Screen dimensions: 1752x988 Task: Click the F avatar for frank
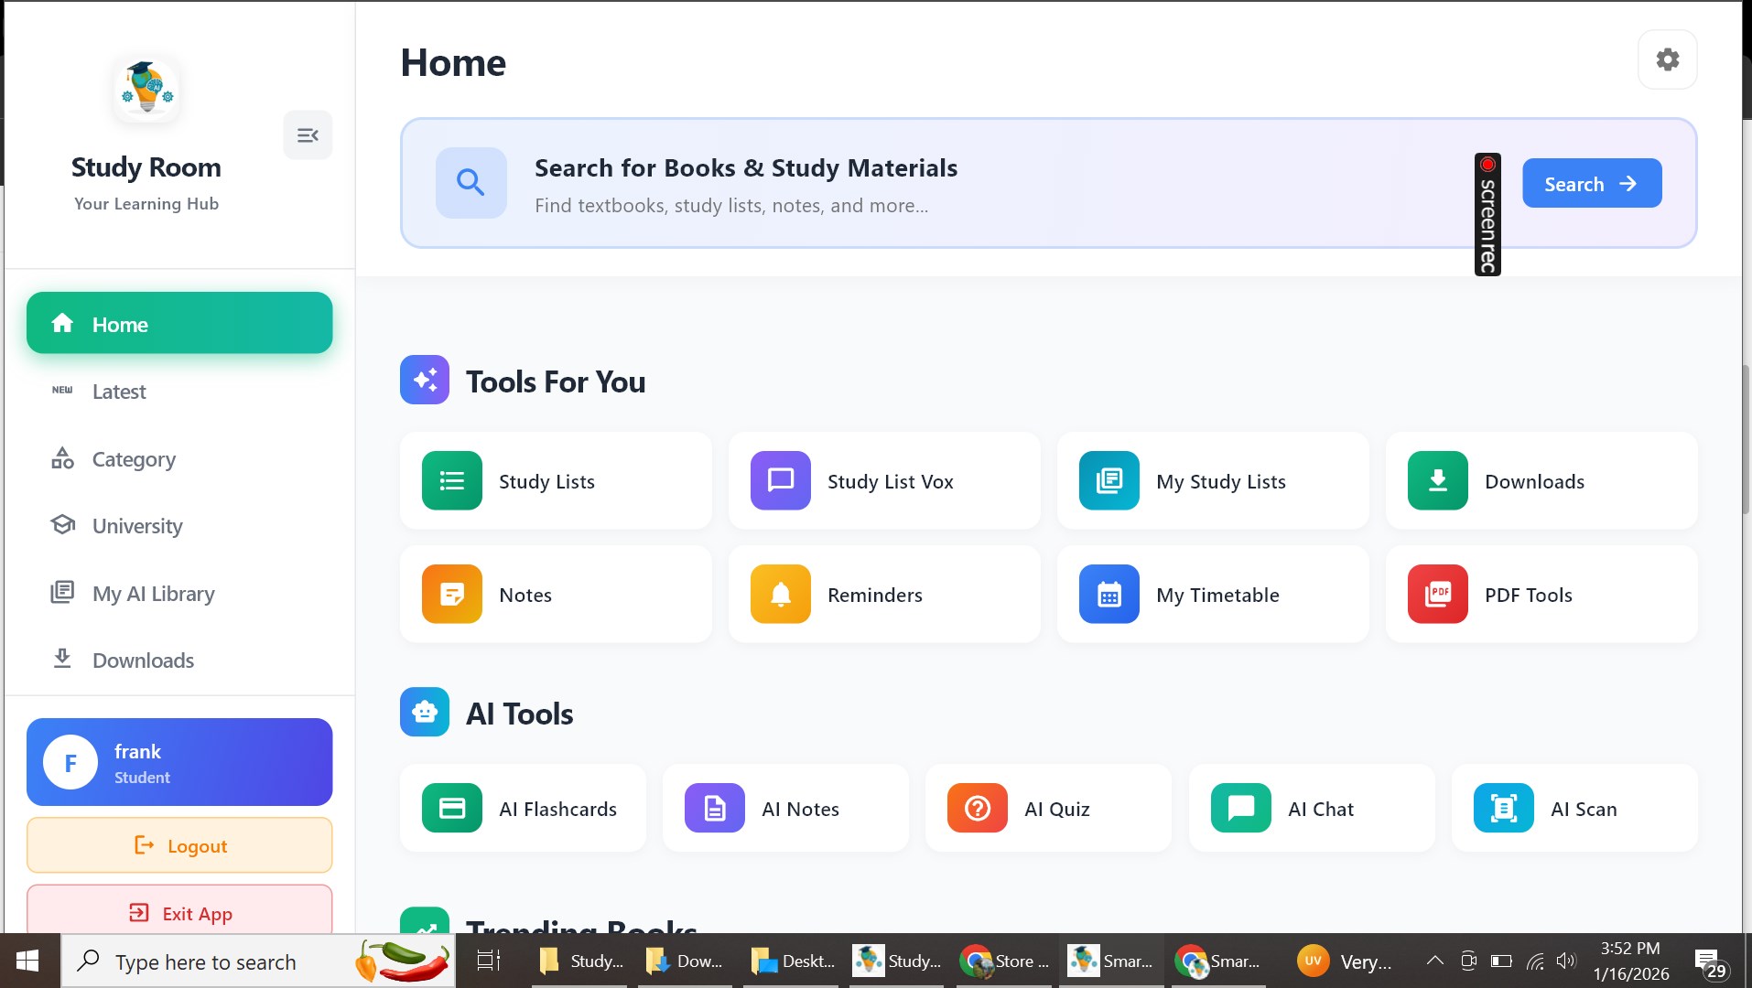(x=70, y=762)
